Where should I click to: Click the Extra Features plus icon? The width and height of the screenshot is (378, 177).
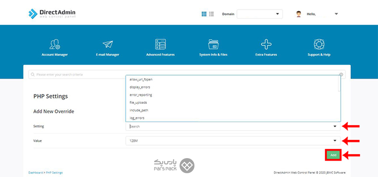266,45
